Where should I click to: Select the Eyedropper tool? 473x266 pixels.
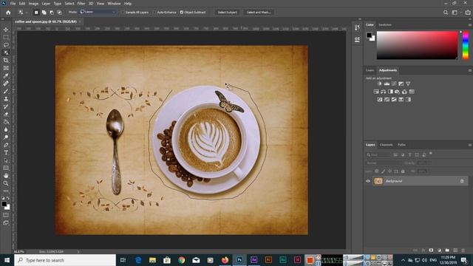click(x=6, y=75)
